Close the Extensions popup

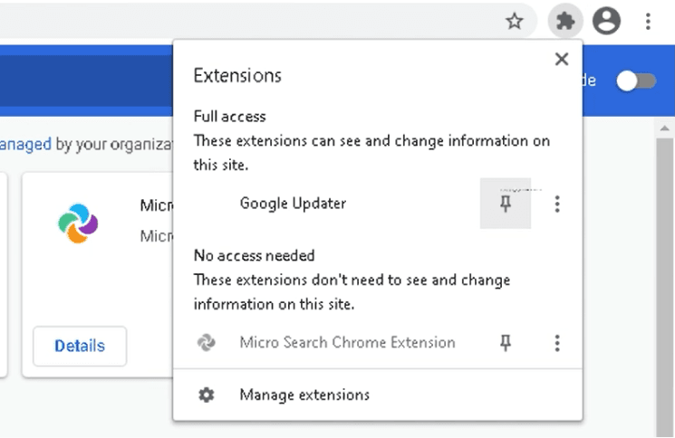(x=562, y=60)
